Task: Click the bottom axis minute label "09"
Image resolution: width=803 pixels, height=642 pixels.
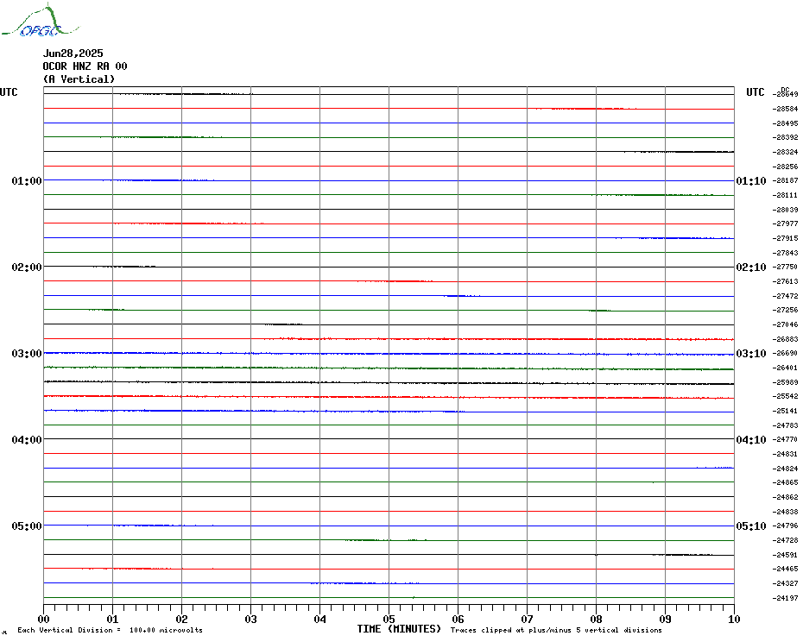Action: (665, 620)
